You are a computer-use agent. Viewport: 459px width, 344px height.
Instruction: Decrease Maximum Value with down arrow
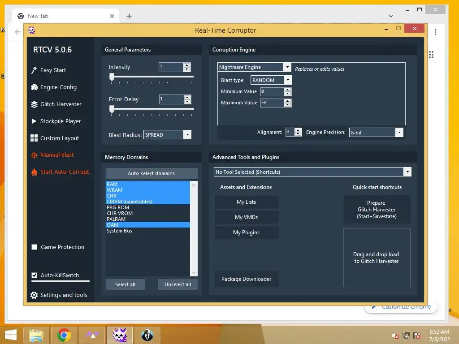[x=288, y=105]
